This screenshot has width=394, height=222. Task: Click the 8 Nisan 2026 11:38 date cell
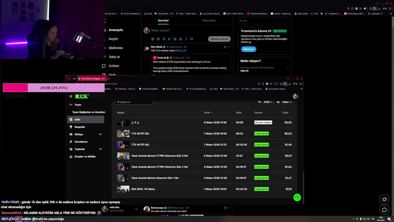pyautogui.click(x=215, y=122)
